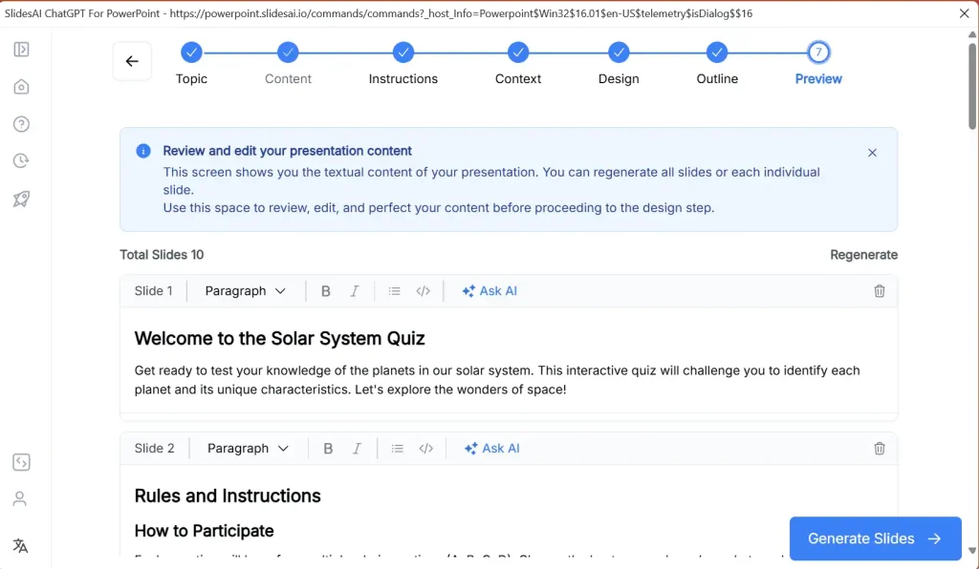
Task: Open the Paragraph dropdown for Slide 1
Action: click(244, 290)
